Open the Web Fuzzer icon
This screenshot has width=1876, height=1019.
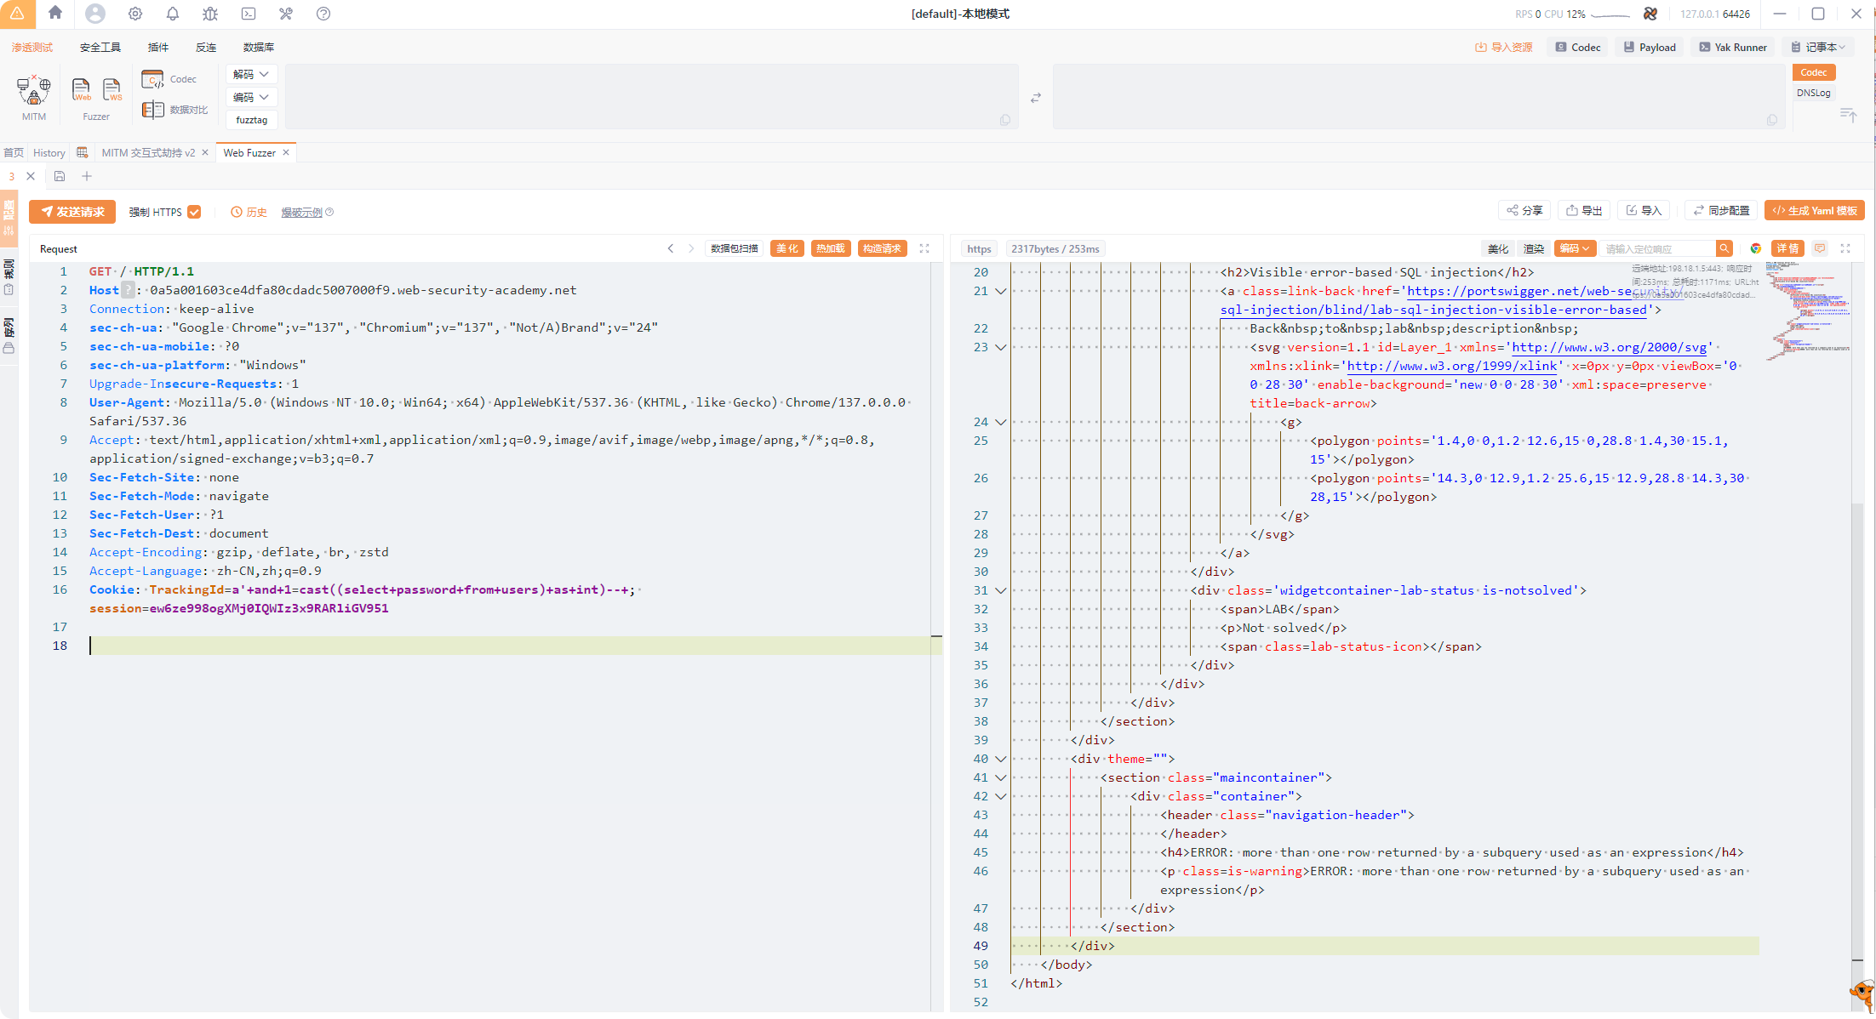tap(81, 89)
